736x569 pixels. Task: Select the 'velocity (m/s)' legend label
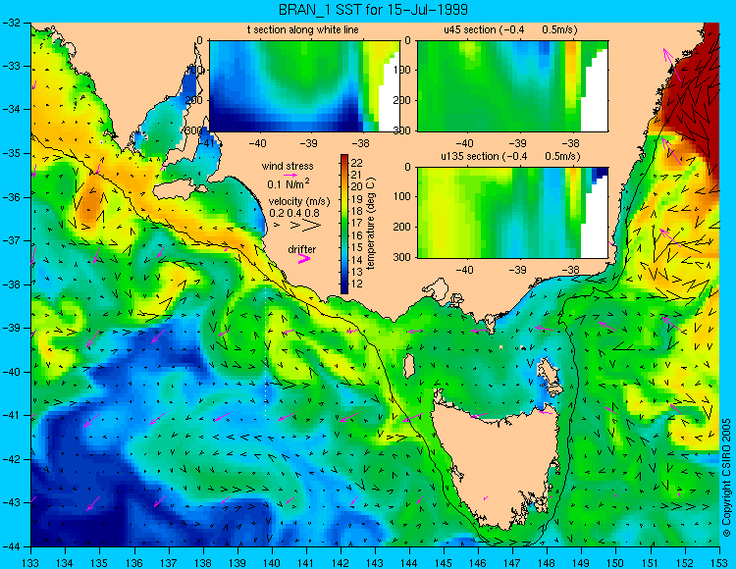[x=299, y=202]
